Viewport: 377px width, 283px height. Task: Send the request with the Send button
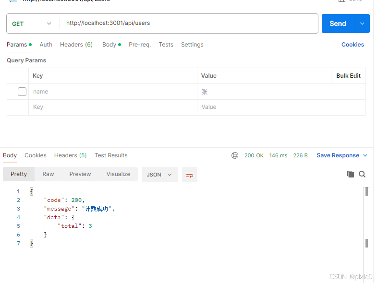[x=338, y=24]
